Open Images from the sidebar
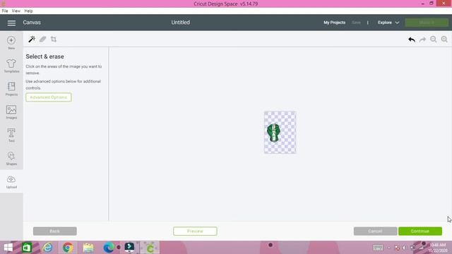The height and width of the screenshot is (254, 452). [x=11, y=112]
